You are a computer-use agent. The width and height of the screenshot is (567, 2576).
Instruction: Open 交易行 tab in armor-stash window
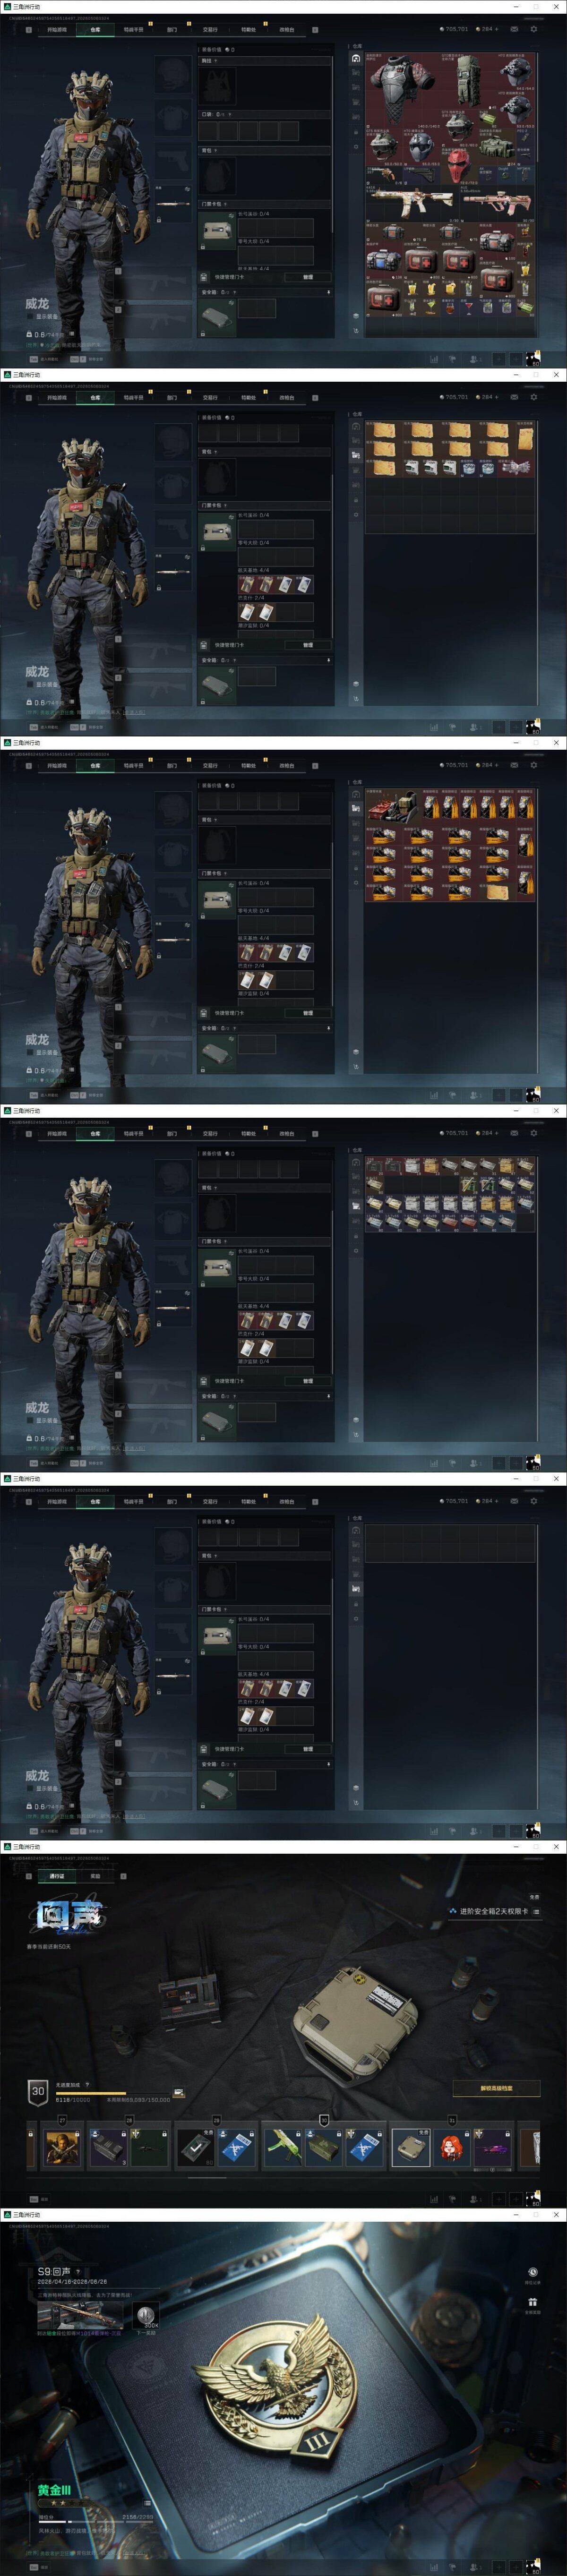[210, 30]
